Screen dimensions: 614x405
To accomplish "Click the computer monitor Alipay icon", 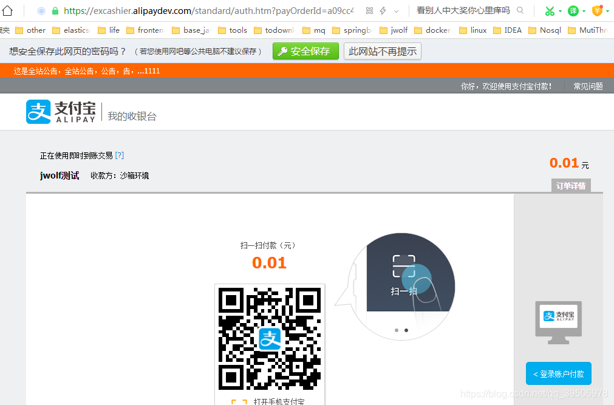I will pyautogui.click(x=558, y=323).
